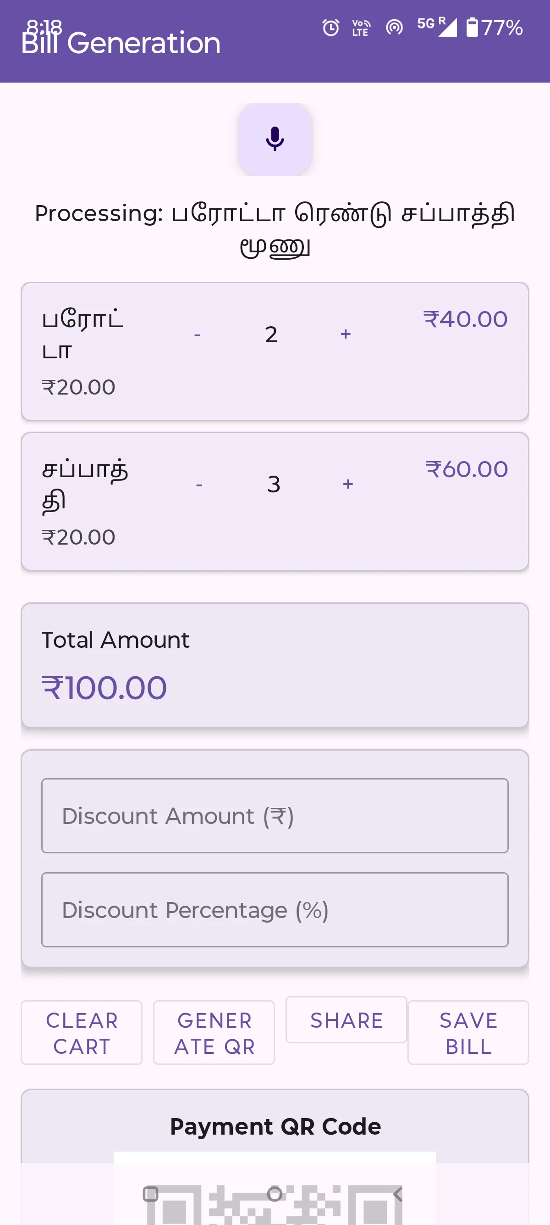Focus the Discount Amount (₹) field
Image resolution: width=550 pixels, height=1225 pixels.
click(275, 816)
